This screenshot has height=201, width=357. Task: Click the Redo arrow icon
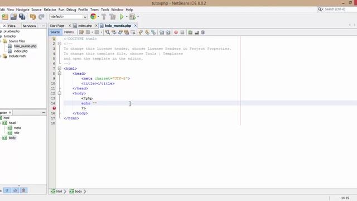click(x=41, y=17)
